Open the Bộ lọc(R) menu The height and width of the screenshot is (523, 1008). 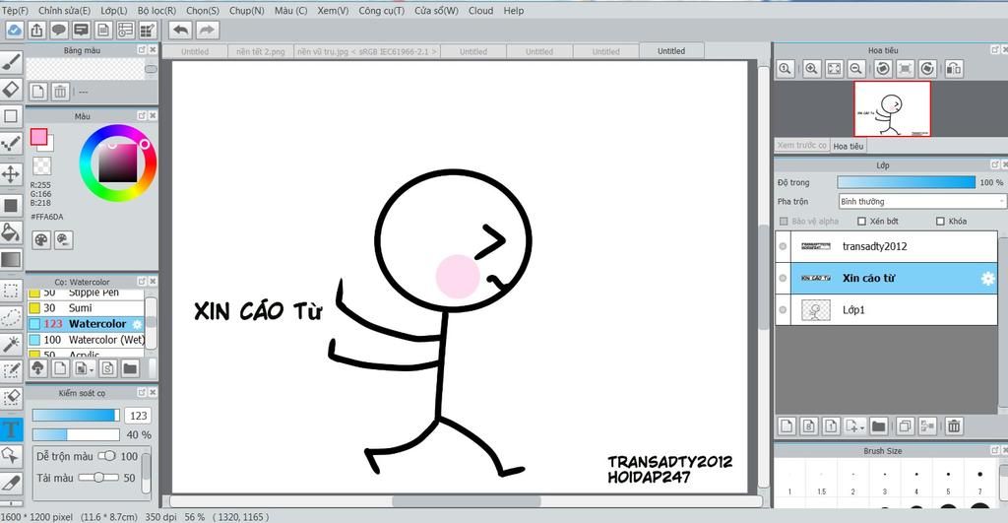tap(157, 10)
